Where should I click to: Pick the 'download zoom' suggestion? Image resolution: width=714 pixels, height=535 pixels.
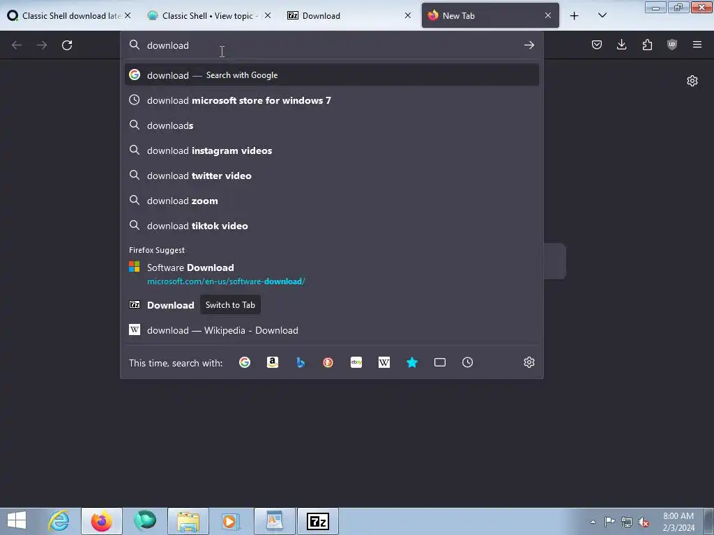click(x=331, y=200)
